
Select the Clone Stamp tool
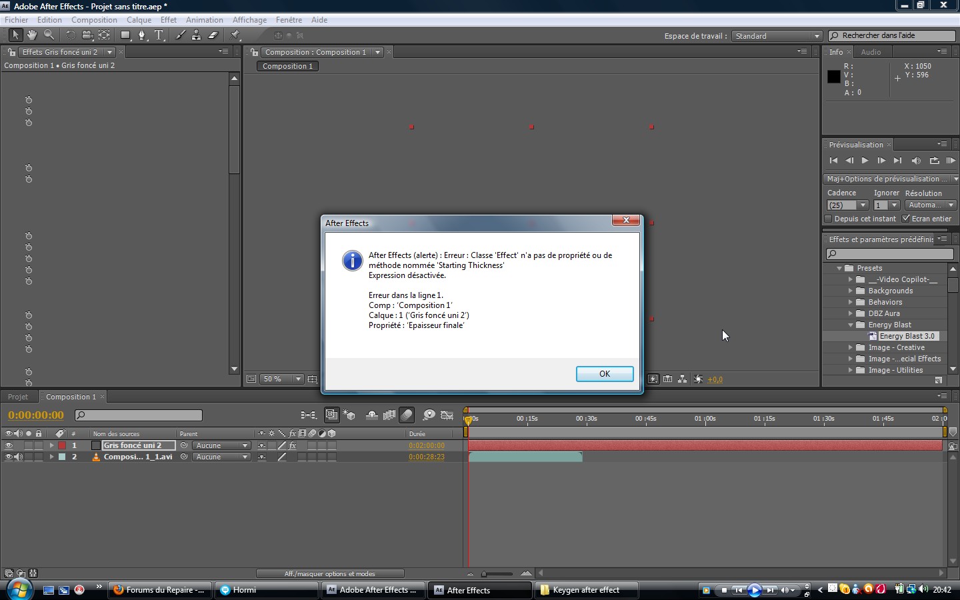(197, 35)
